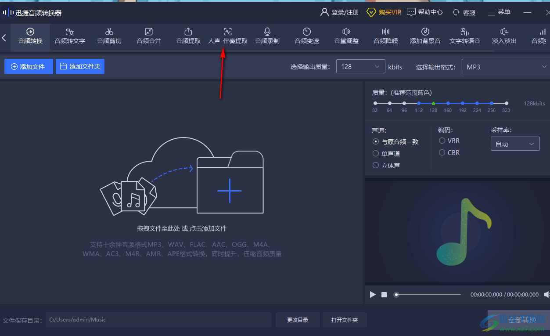Open the 音频录制 microphone tool
Viewport: 550px width, 336px height.
(x=267, y=36)
